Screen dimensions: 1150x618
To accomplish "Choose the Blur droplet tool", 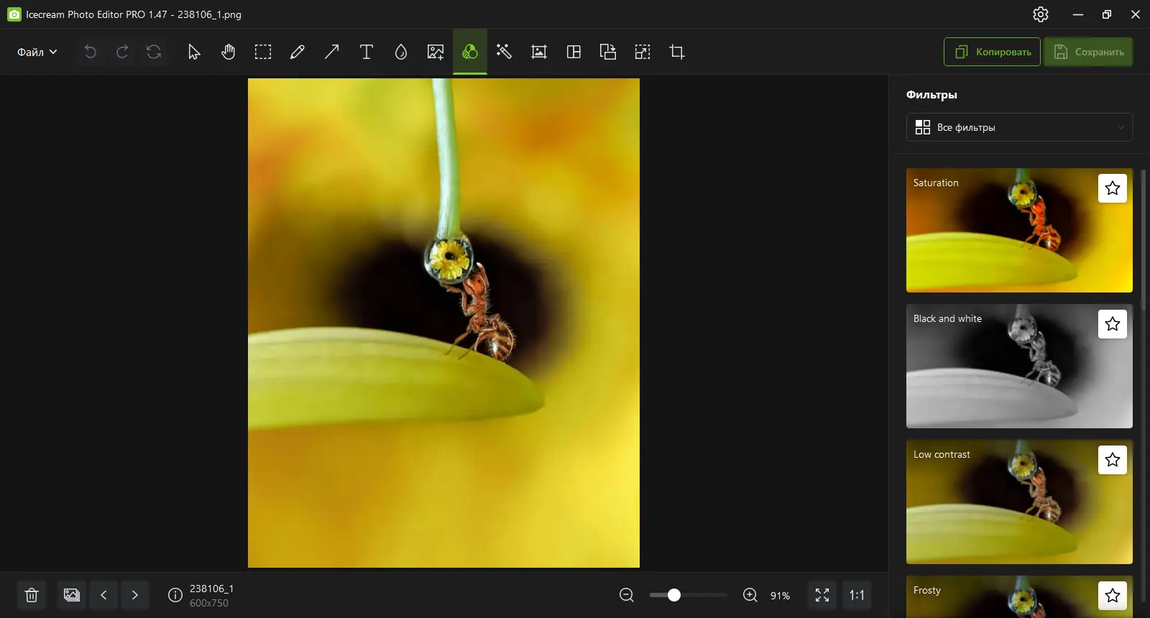I will coord(400,52).
